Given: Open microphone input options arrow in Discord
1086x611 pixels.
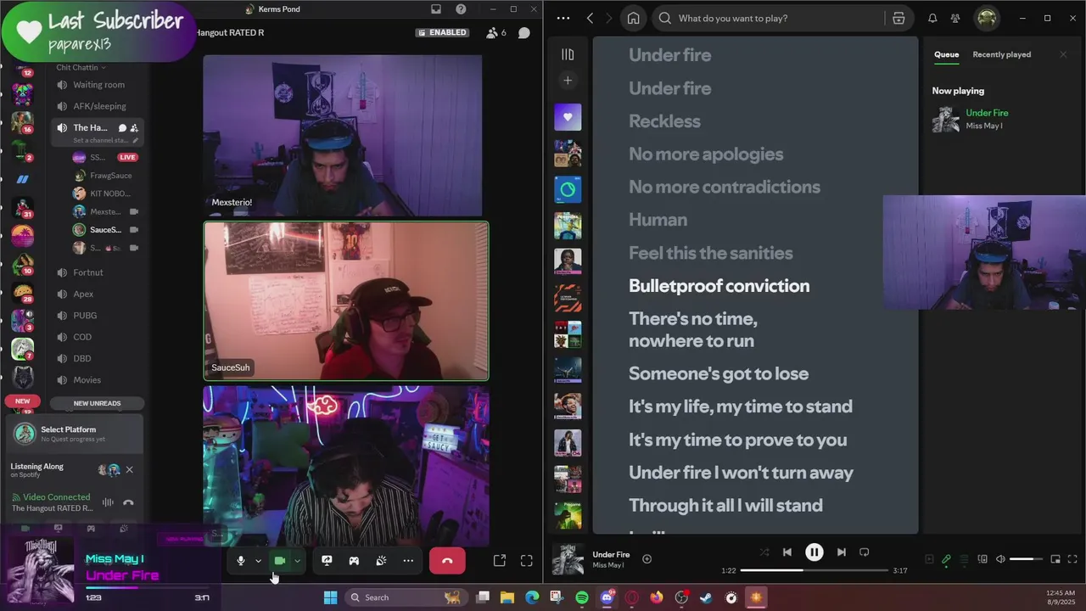Looking at the screenshot, I should (258, 561).
